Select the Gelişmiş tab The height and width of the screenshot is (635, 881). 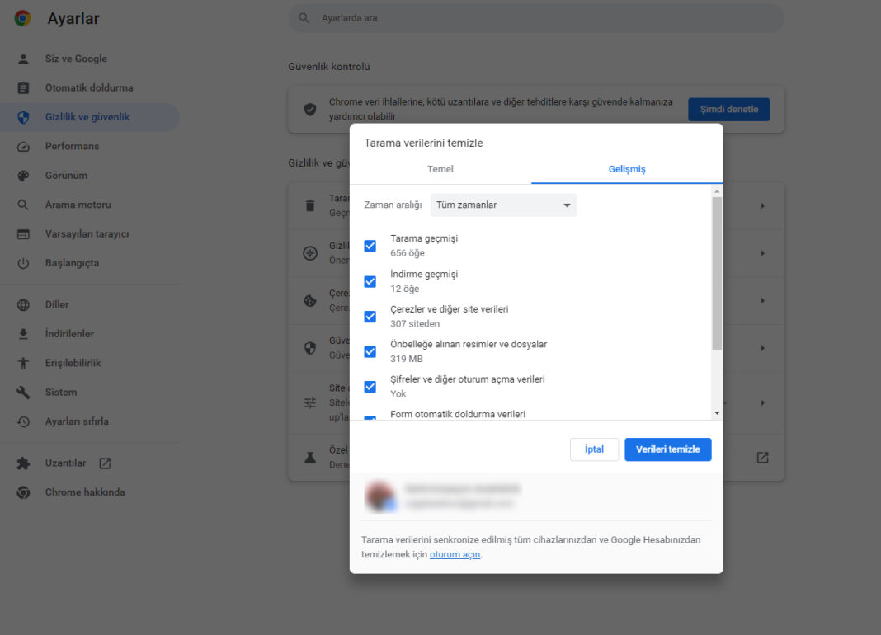627,168
